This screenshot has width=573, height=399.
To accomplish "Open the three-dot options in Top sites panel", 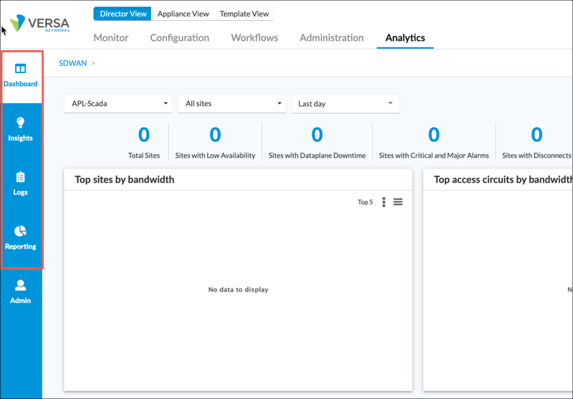I will pos(384,202).
